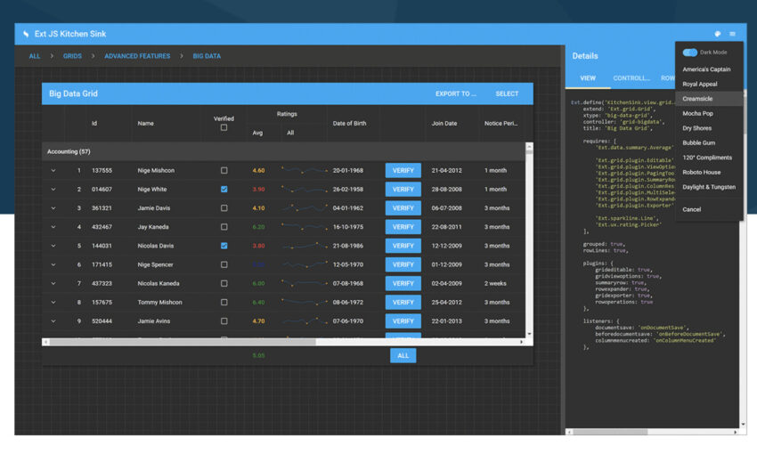Viewport: 757px width, 454px height.
Task: Check Verified box for Tommy Mishcon
Action: (x=224, y=302)
